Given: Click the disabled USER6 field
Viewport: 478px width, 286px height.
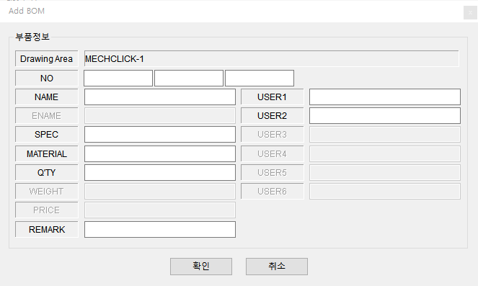Looking at the screenshot, I should click(385, 192).
